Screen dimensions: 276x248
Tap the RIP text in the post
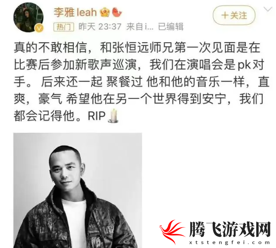click(96, 116)
